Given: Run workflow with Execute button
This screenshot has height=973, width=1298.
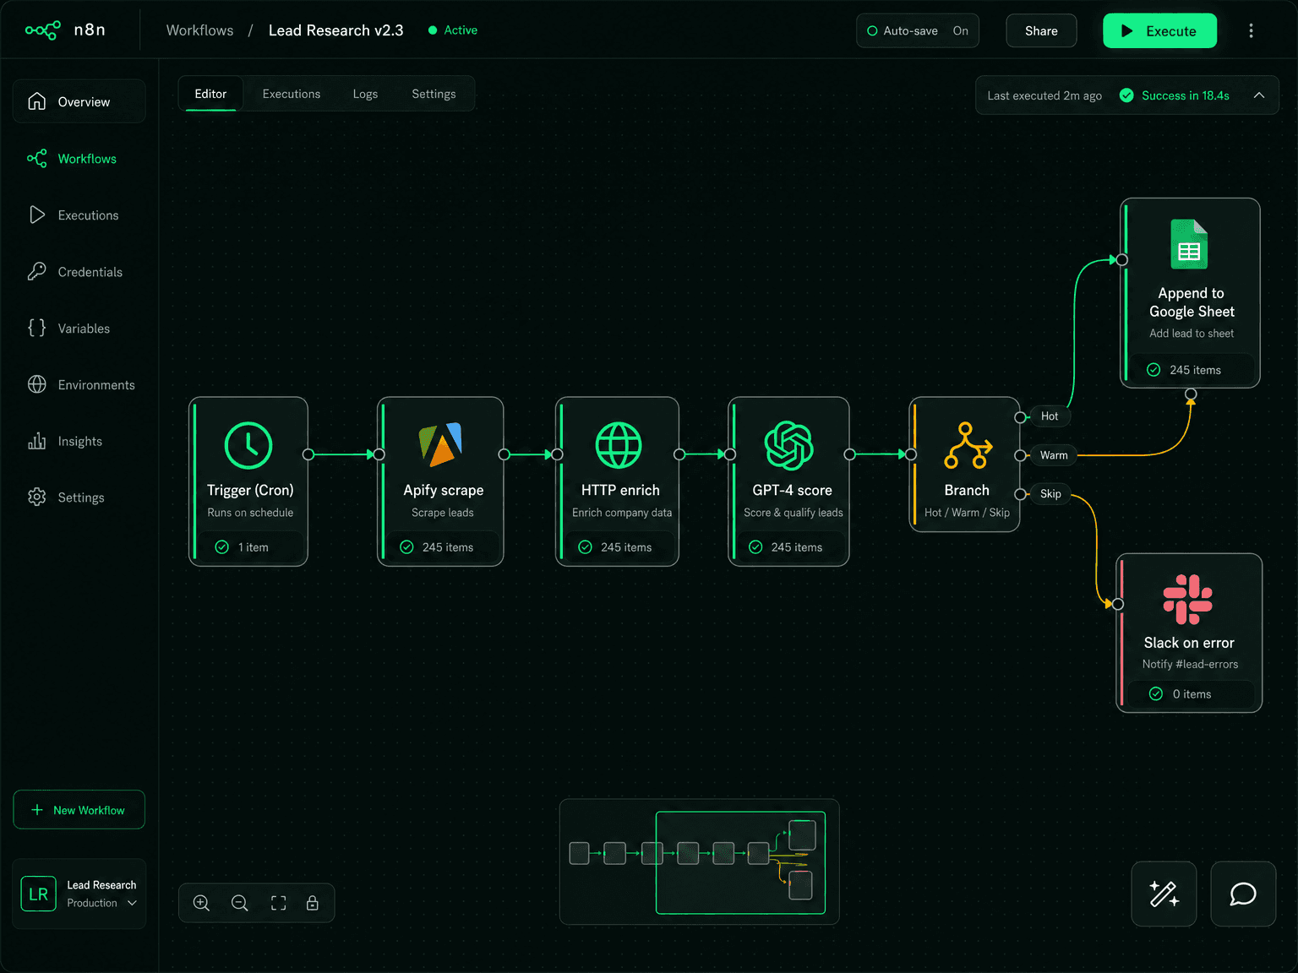Looking at the screenshot, I should coord(1159,30).
